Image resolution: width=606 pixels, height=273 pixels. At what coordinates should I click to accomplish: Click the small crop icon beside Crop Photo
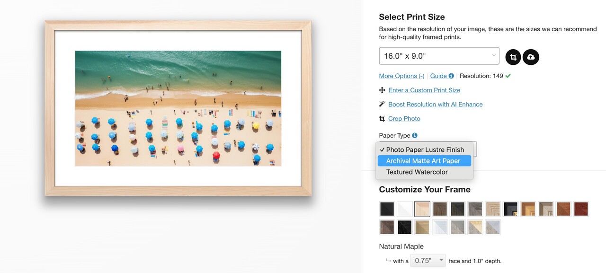click(382, 119)
